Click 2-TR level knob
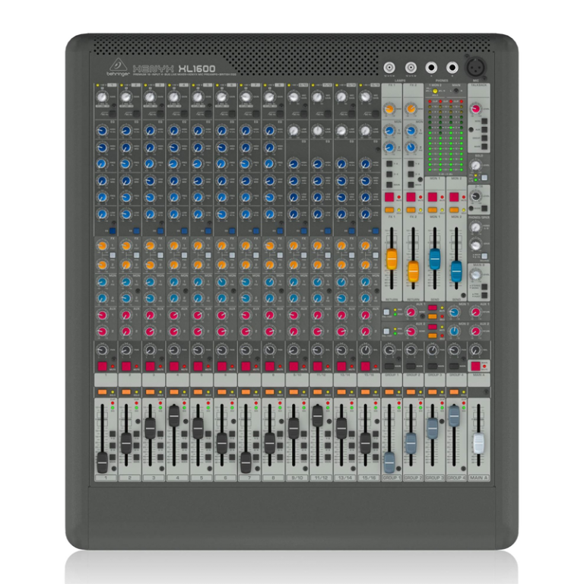The height and width of the screenshot is (584, 584). coord(475,196)
